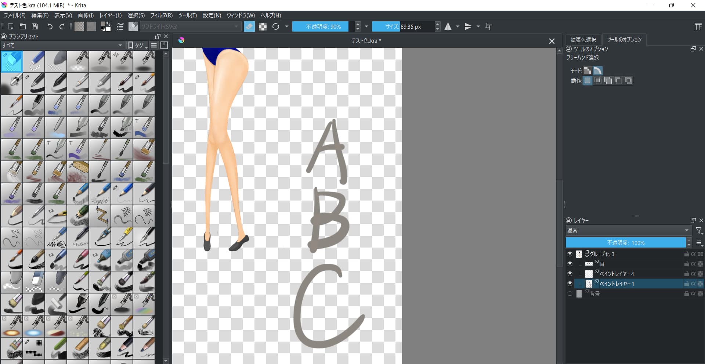This screenshot has height=364, width=705.
Task: Open the フィルタ(R) menu
Action: pyautogui.click(x=161, y=15)
